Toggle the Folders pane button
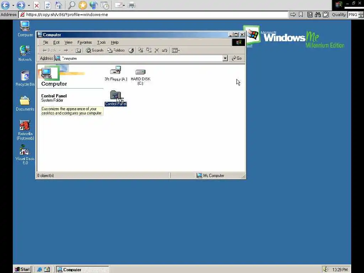364x273 pixels. [x=116, y=50]
